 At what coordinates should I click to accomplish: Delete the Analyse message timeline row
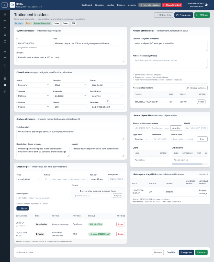pyautogui.click(x=120, y=224)
